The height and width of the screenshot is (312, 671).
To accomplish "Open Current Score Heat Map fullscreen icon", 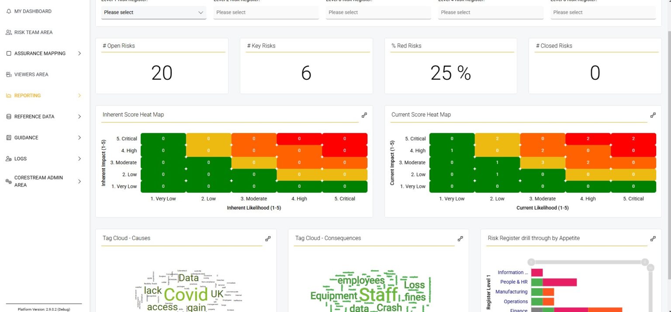I will click(x=653, y=115).
